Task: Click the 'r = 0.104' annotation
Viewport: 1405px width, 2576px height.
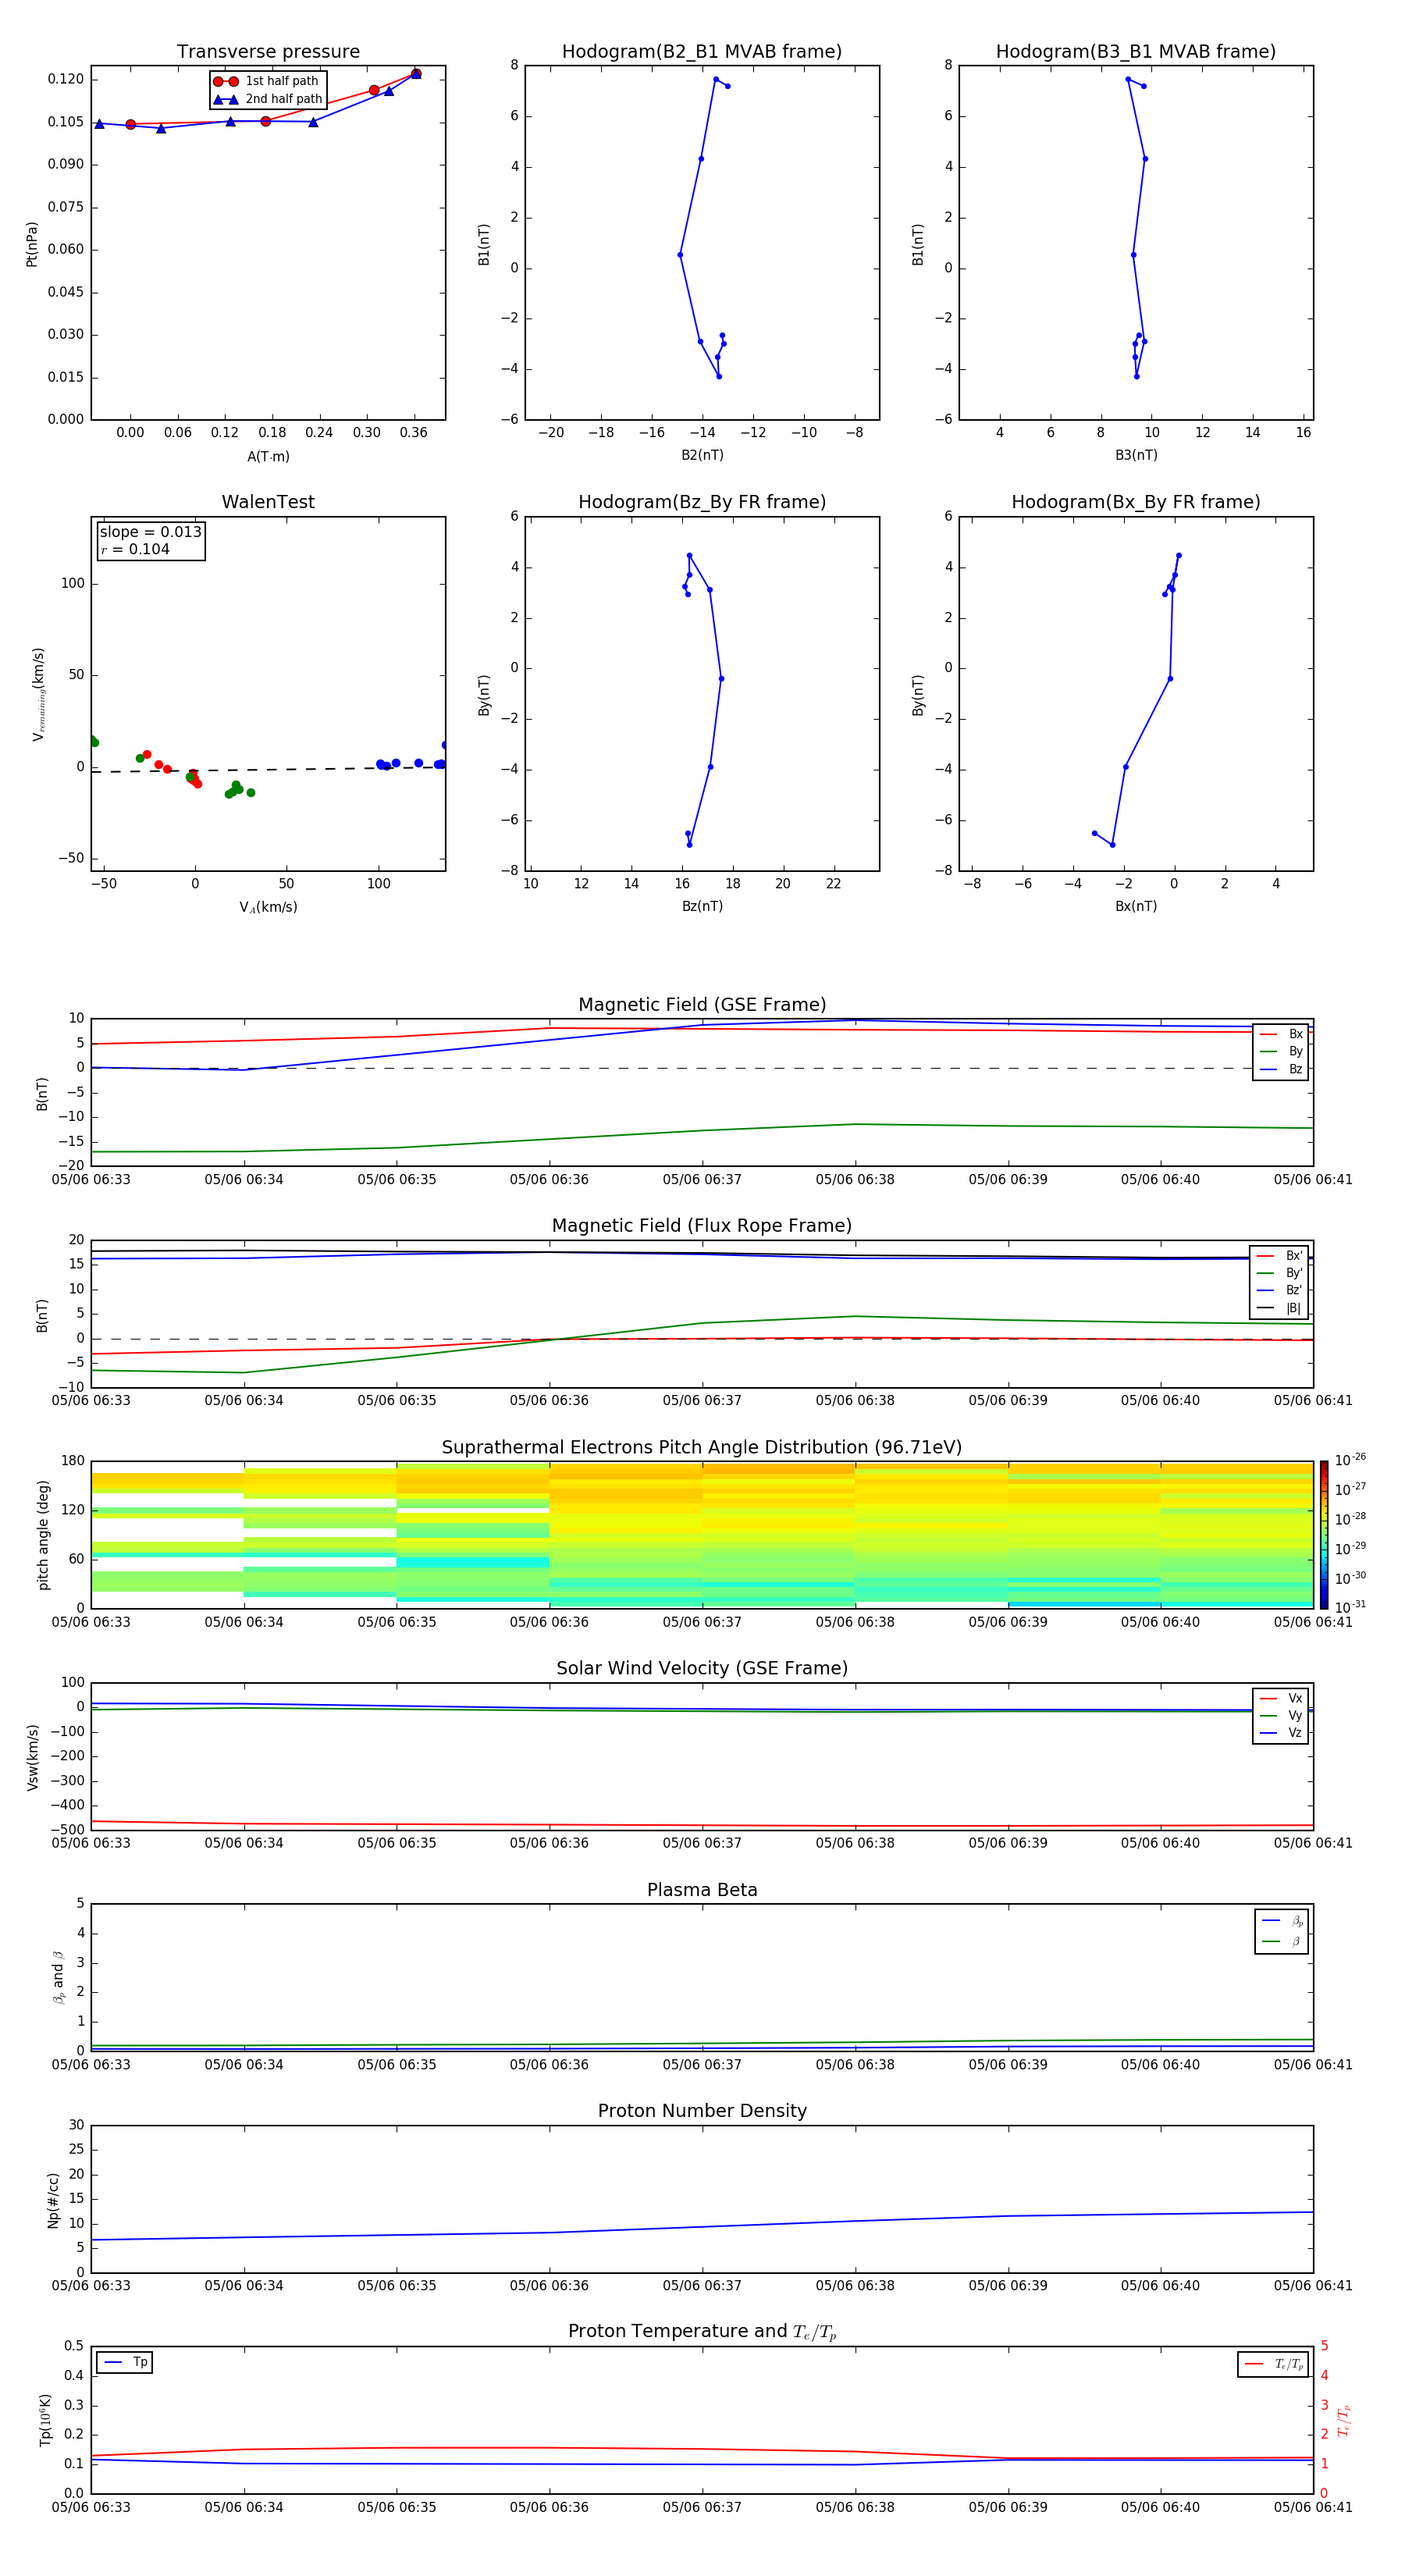Action: [x=135, y=549]
